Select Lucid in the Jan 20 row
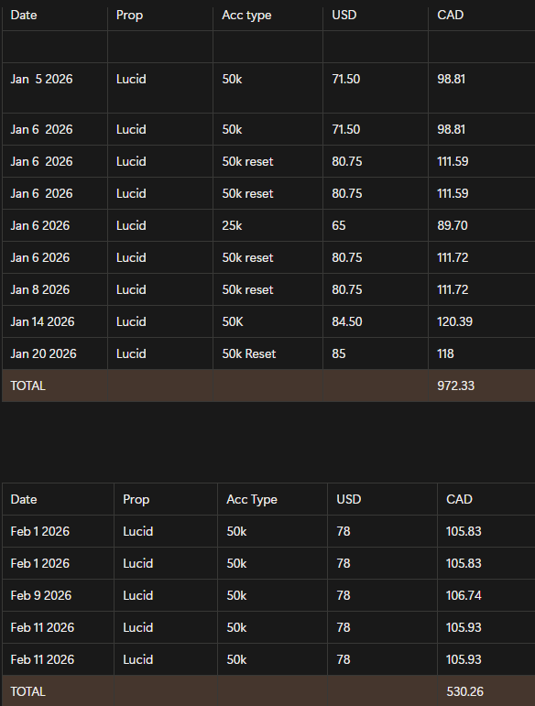This screenshot has height=706, width=535. tap(131, 353)
